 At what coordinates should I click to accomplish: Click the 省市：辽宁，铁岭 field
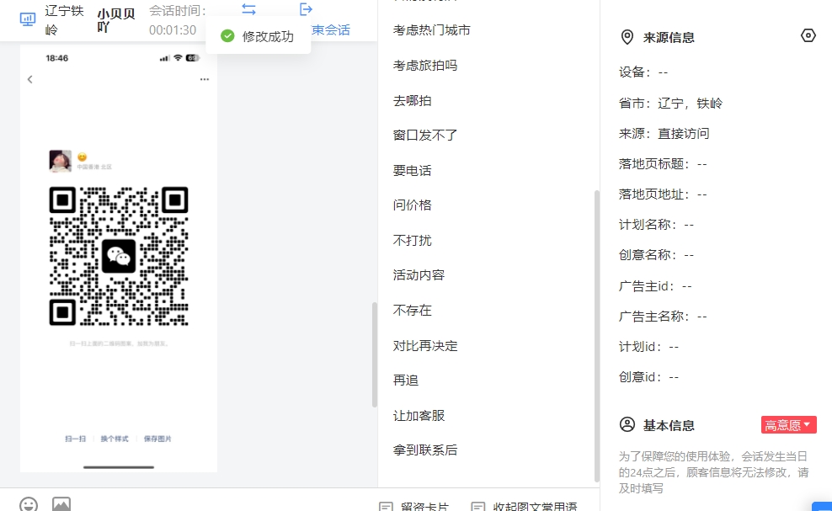coord(670,103)
